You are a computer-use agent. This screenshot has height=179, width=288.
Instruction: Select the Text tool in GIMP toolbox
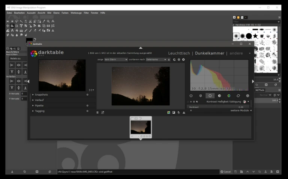coord(12,30)
